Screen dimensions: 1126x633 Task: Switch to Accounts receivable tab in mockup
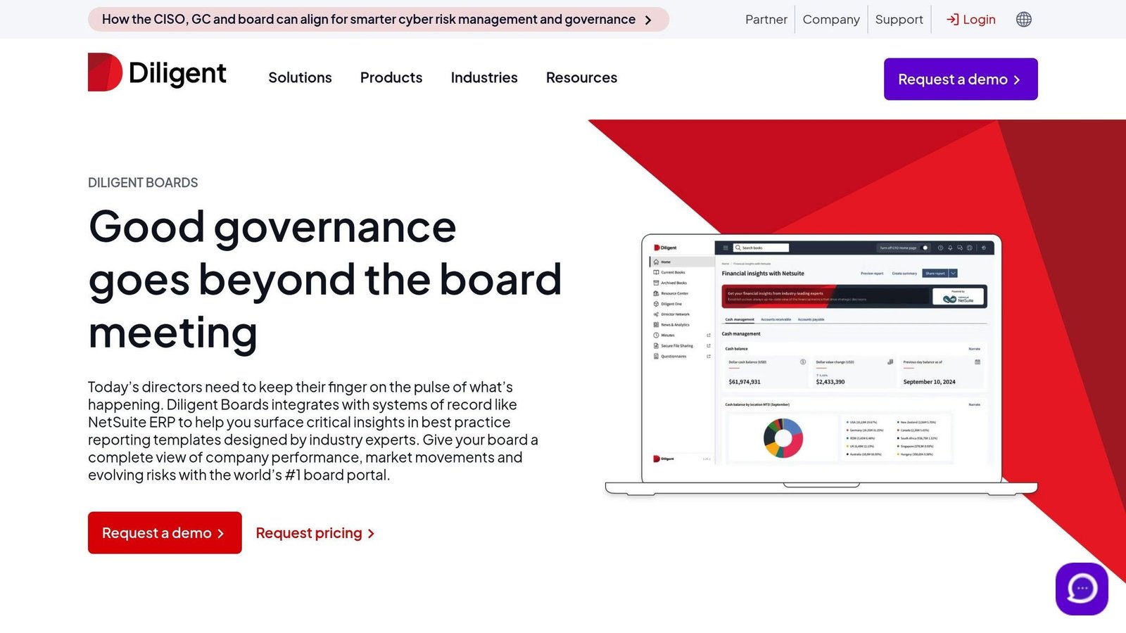point(776,319)
